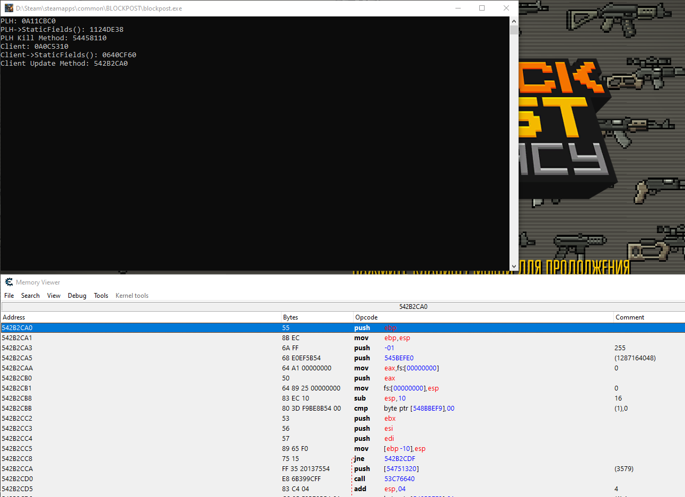685x497 pixels.
Task: Open the File menu in Memory Viewer
Action: pyautogui.click(x=9, y=296)
